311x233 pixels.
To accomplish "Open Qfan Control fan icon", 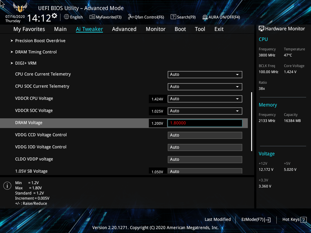I will pos(131,17).
